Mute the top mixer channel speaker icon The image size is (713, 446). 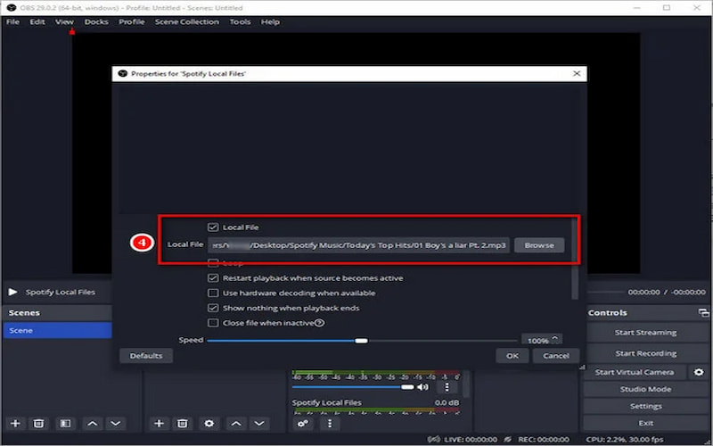click(x=422, y=387)
